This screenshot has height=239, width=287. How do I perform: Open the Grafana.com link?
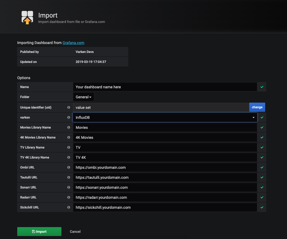73,43
